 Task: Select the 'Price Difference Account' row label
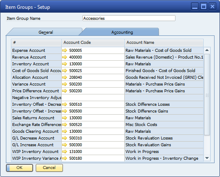tap(36, 91)
